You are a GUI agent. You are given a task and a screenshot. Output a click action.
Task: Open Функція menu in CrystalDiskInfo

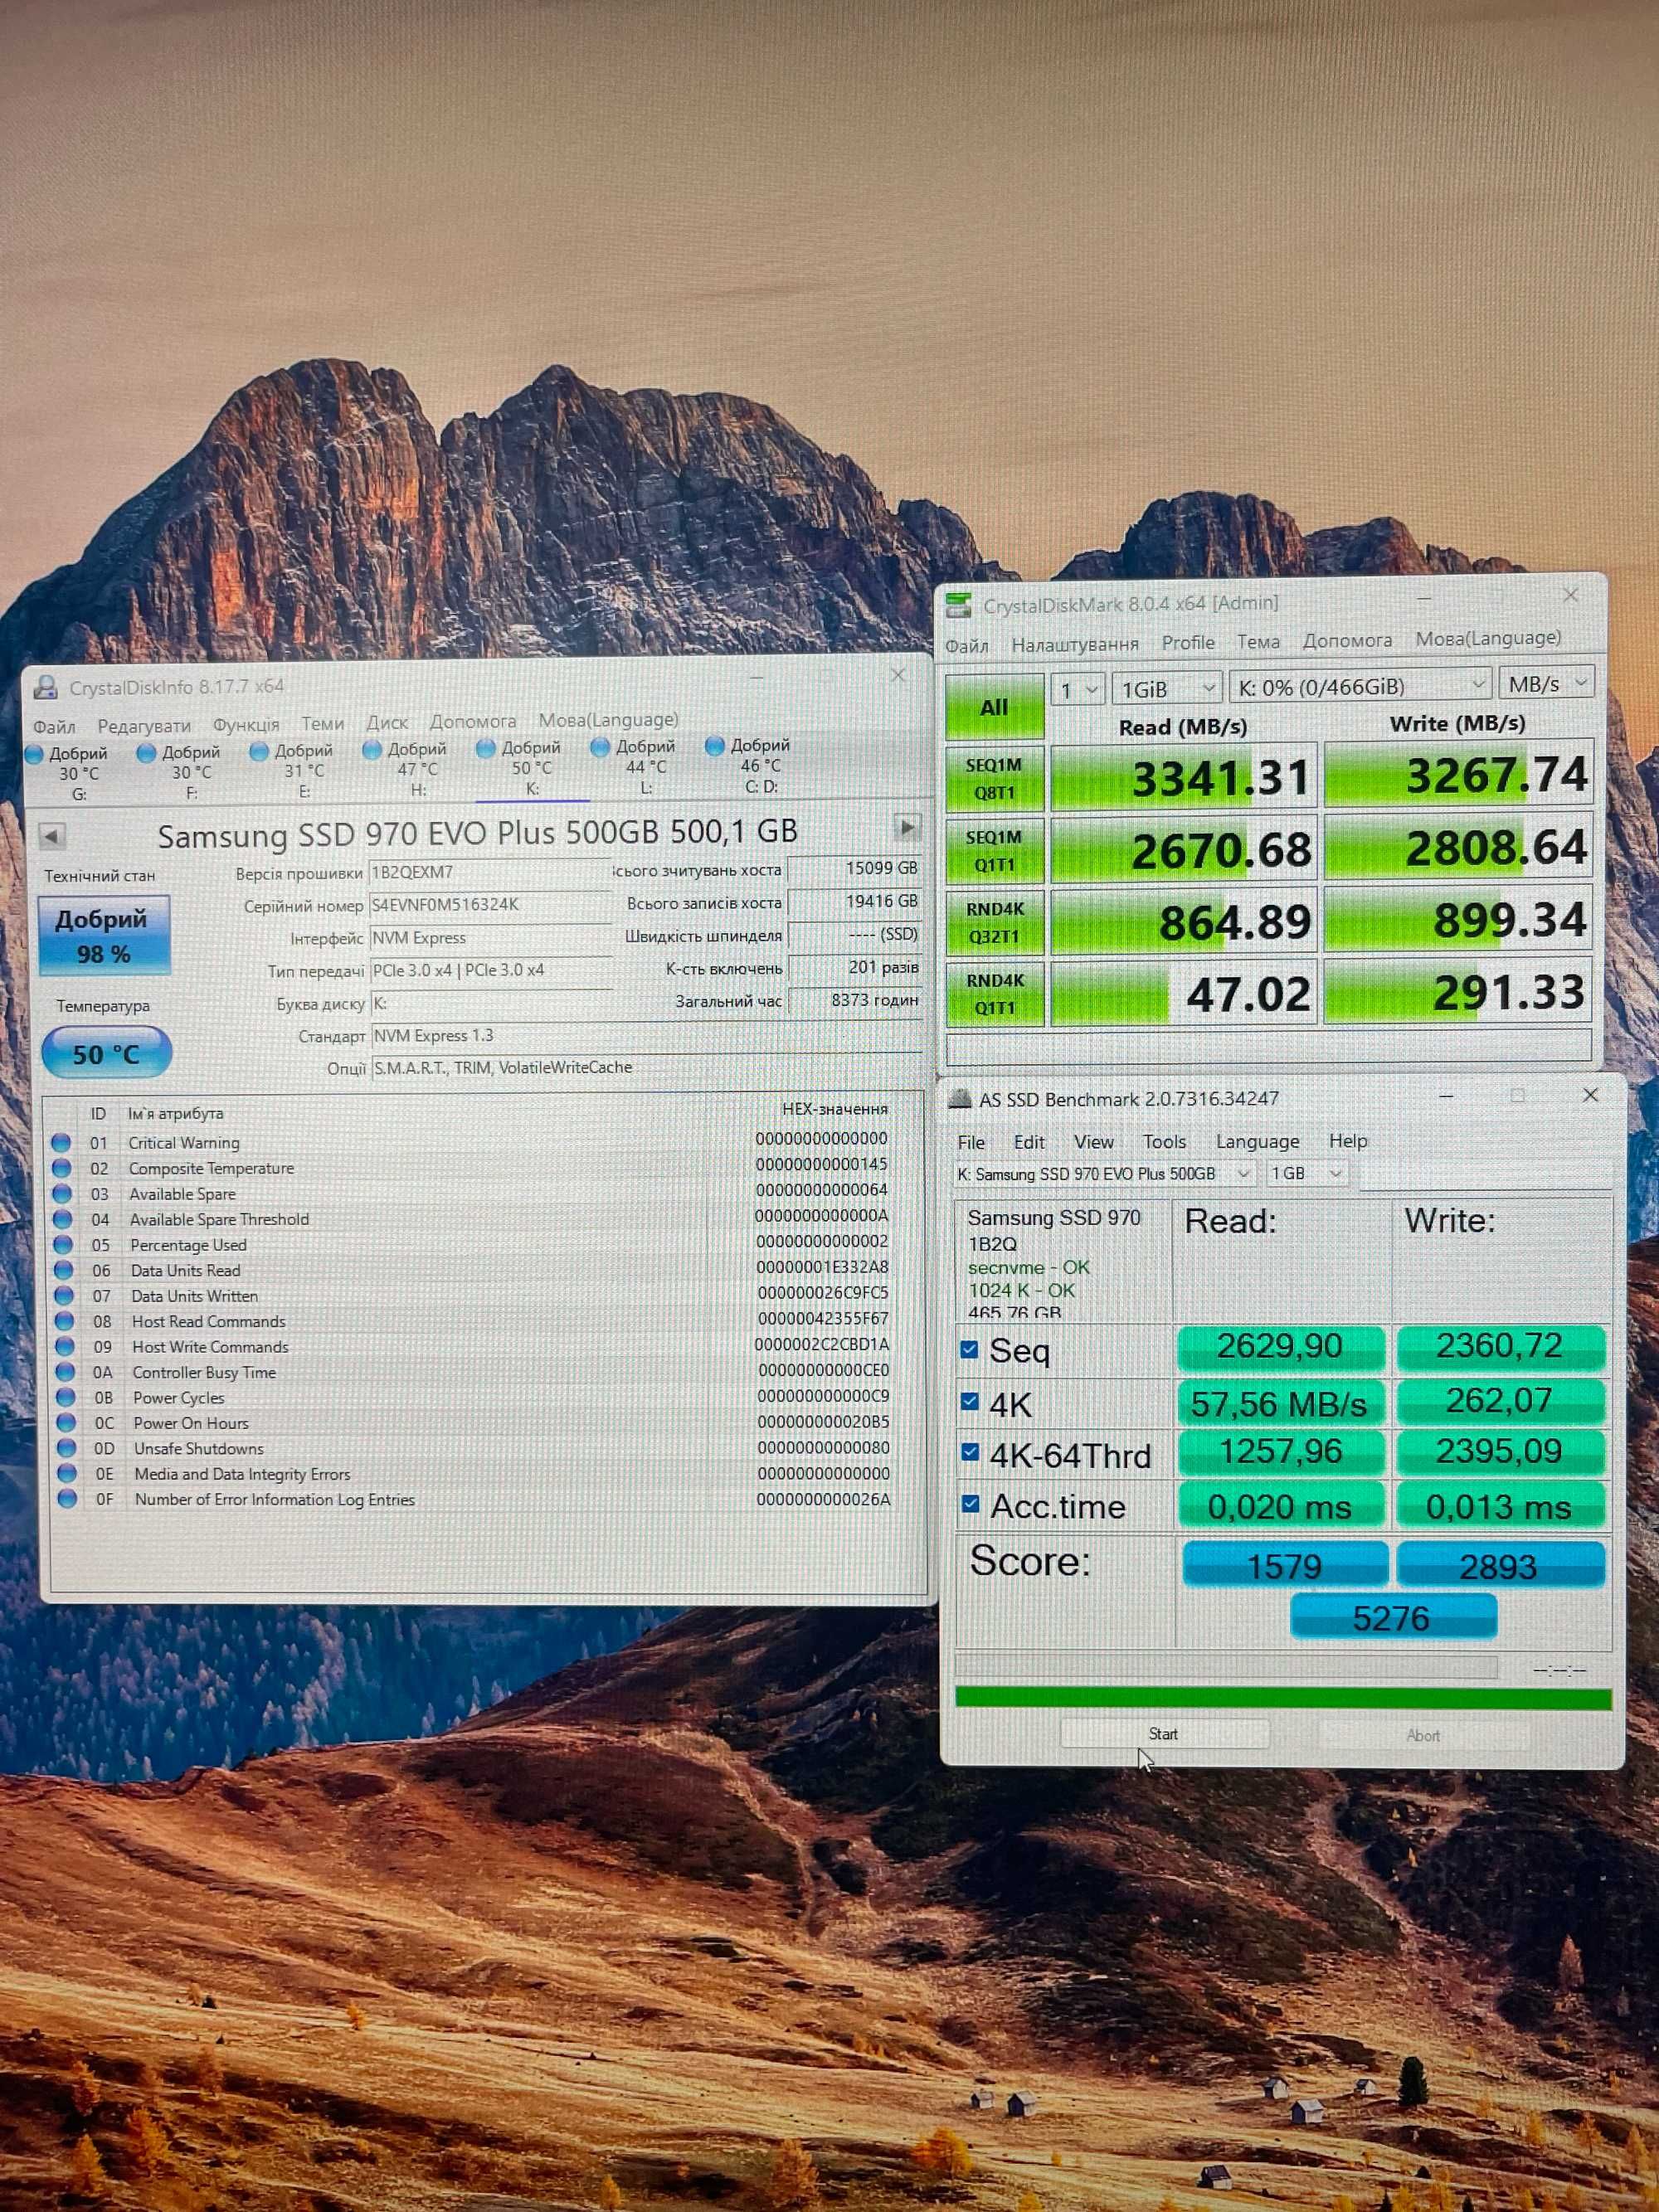246,724
